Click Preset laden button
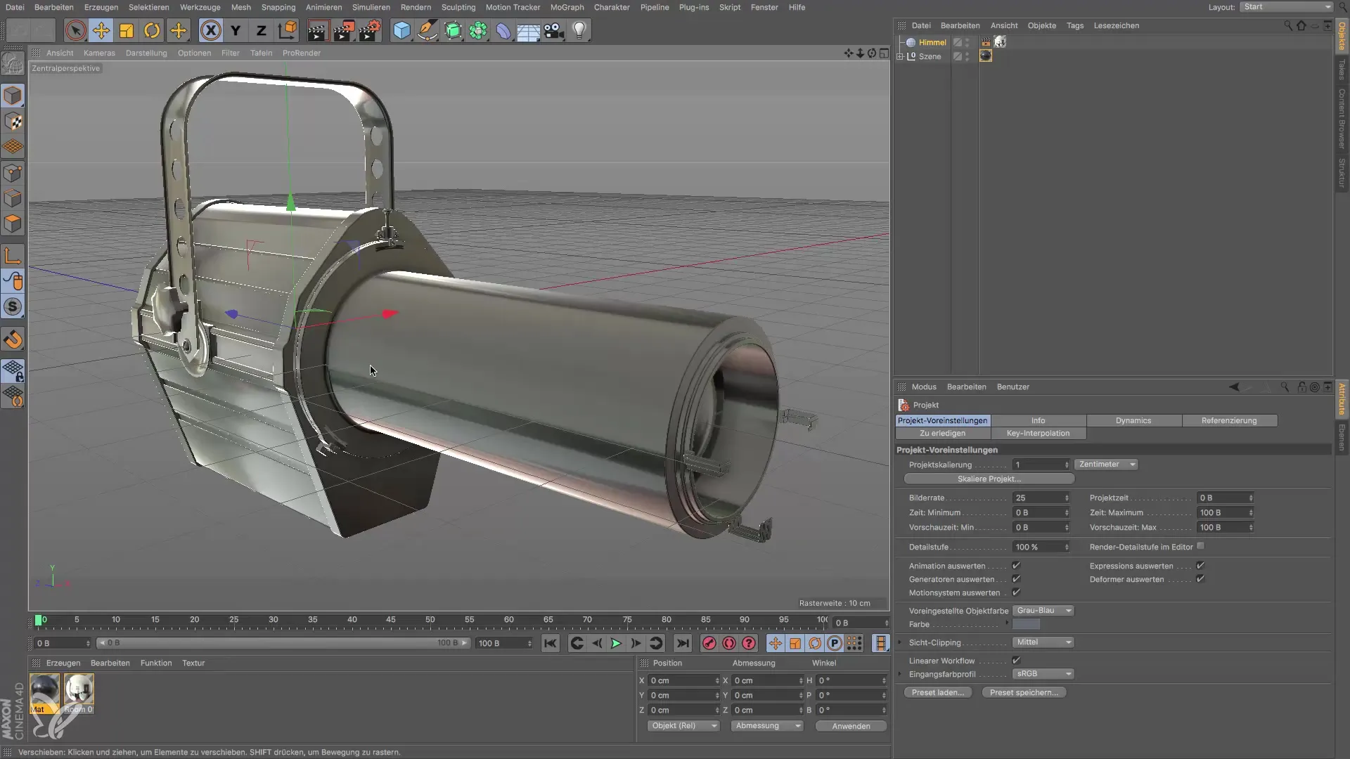 (x=938, y=693)
